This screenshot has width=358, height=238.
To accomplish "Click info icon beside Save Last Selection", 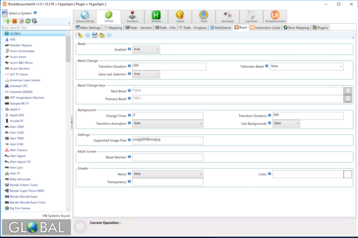I will coord(129,74).
